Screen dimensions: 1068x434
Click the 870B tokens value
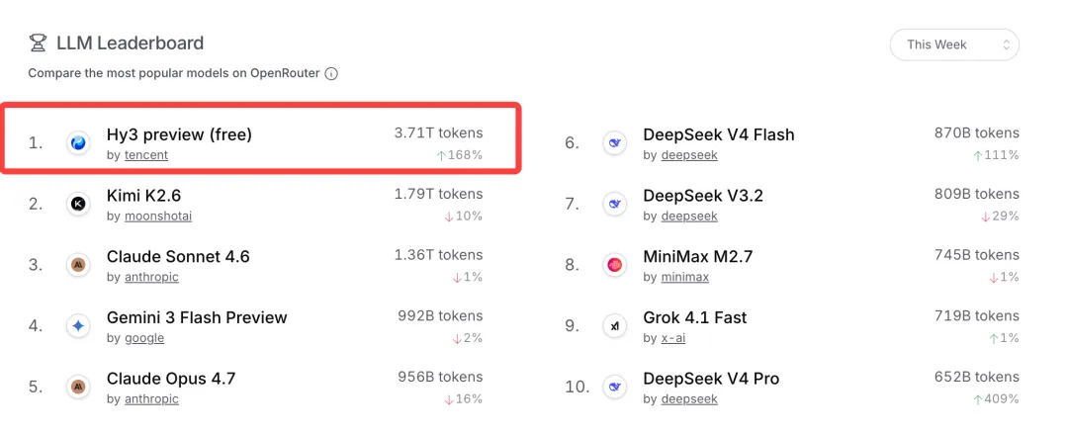tap(977, 133)
